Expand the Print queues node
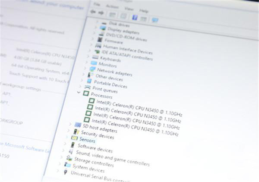Image resolution: width=259 pixels, height=182 pixels. pyautogui.click(x=80, y=86)
